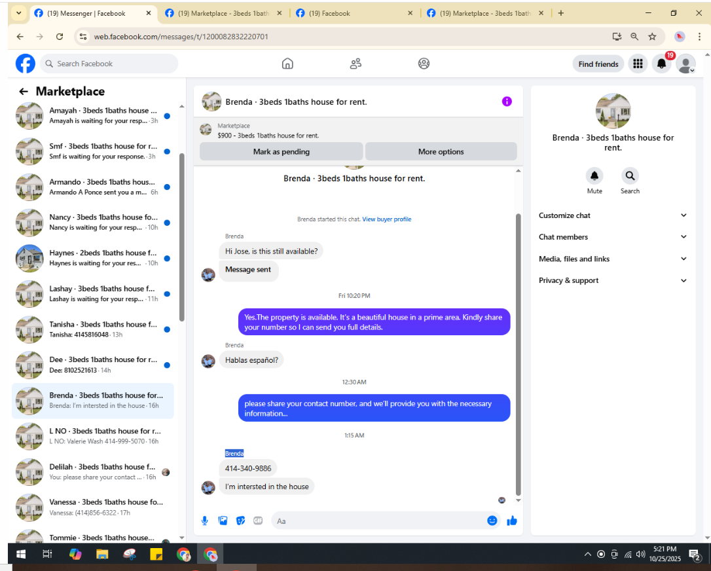
Task: Expand Privacy & support section
Action: point(612,280)
